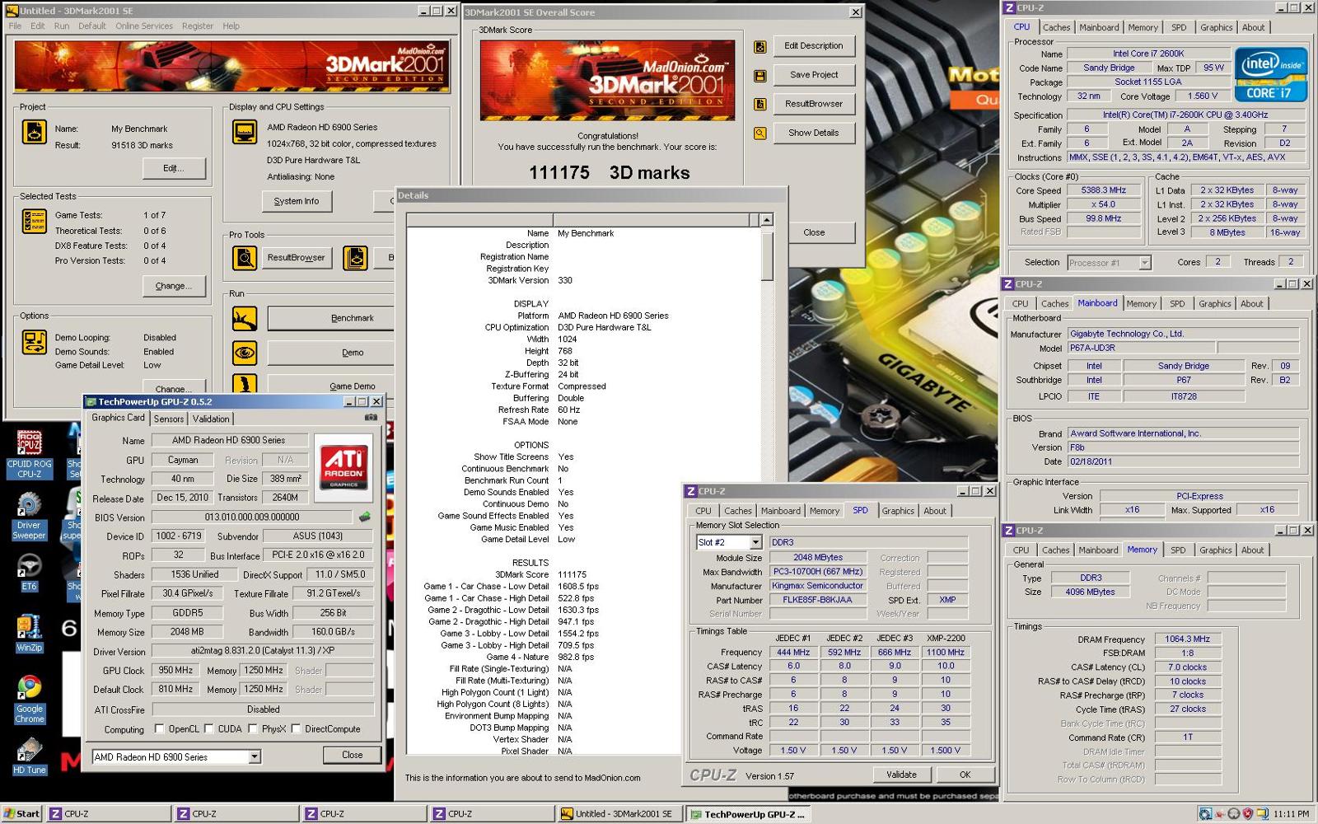Screen dimensions: 1318x824
Task: Select the Caches tab in the top CPU-Z window
Action: coord(1056,27)
